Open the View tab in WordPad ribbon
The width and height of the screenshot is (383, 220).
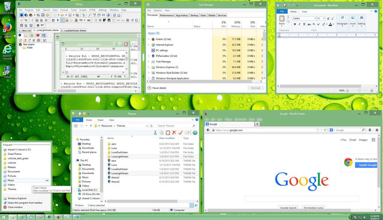tap(305, 11)
